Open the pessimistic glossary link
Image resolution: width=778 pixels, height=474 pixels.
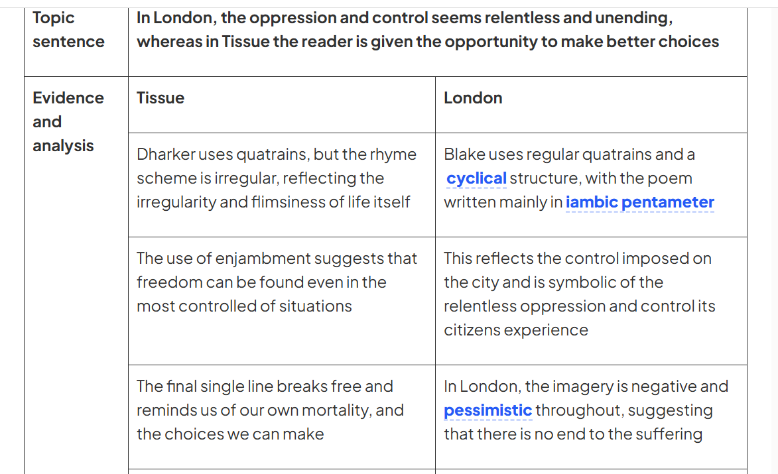pyautogui.click(x=487, y=410)
